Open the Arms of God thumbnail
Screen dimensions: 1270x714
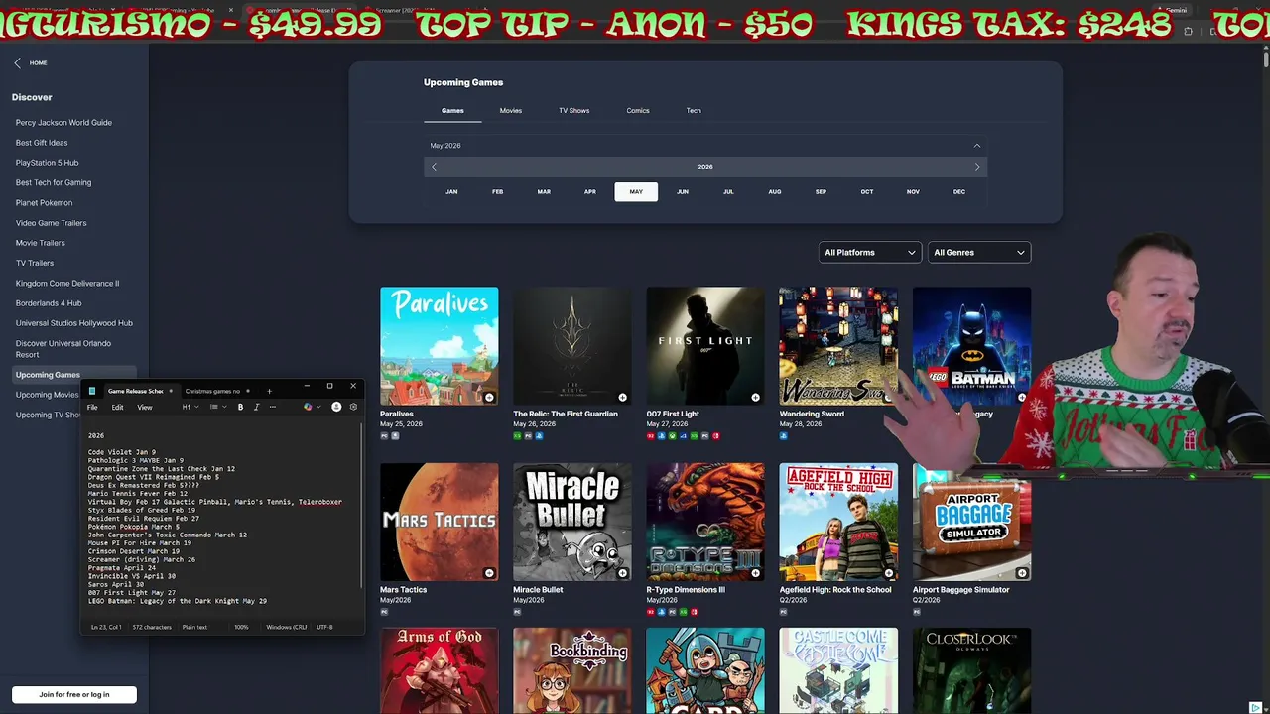pyautogui.click(x=440, y=670)
